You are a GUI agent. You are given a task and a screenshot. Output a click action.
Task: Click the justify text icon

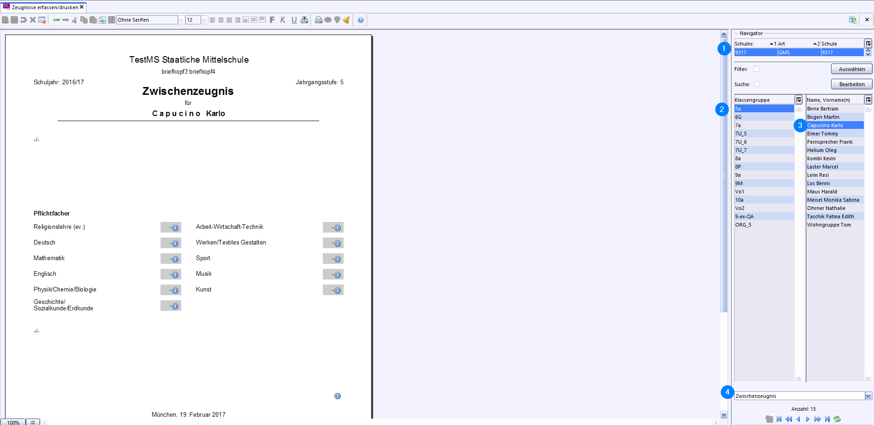229,20
